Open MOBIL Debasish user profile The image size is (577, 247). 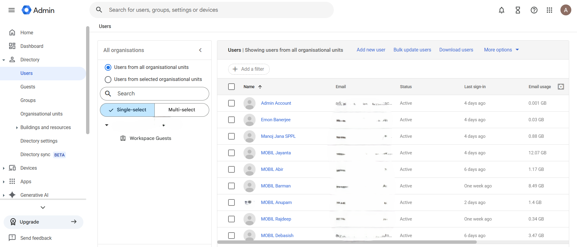(x=277, y=236)
